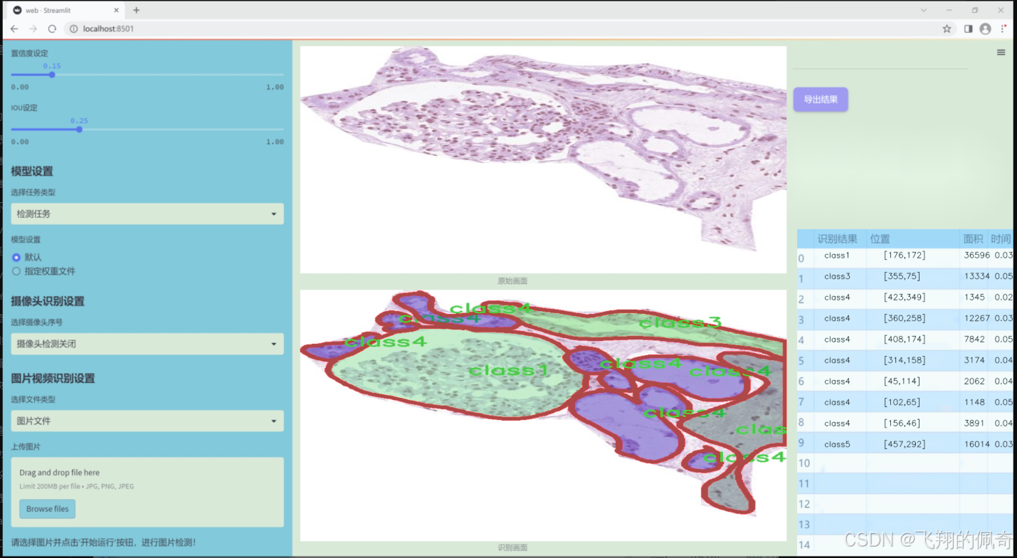Open the Streamlit hamburger menu
This screenshot has height=558, width=1017.
point(1001,53)
